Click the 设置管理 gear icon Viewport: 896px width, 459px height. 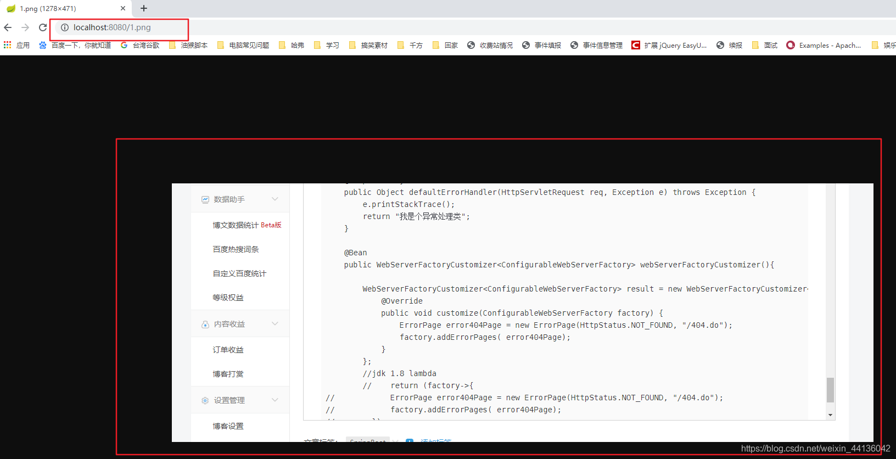(205, 400)
